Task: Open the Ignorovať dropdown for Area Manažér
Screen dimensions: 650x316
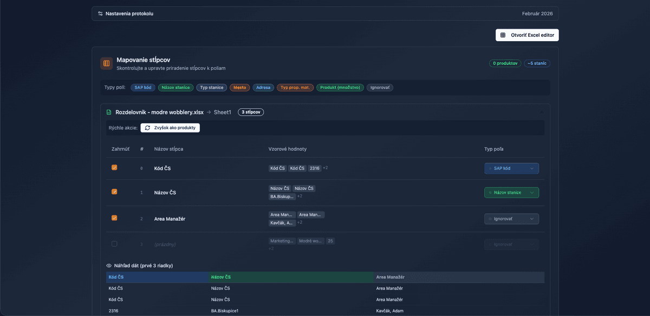Action: [x=511, y=219]
